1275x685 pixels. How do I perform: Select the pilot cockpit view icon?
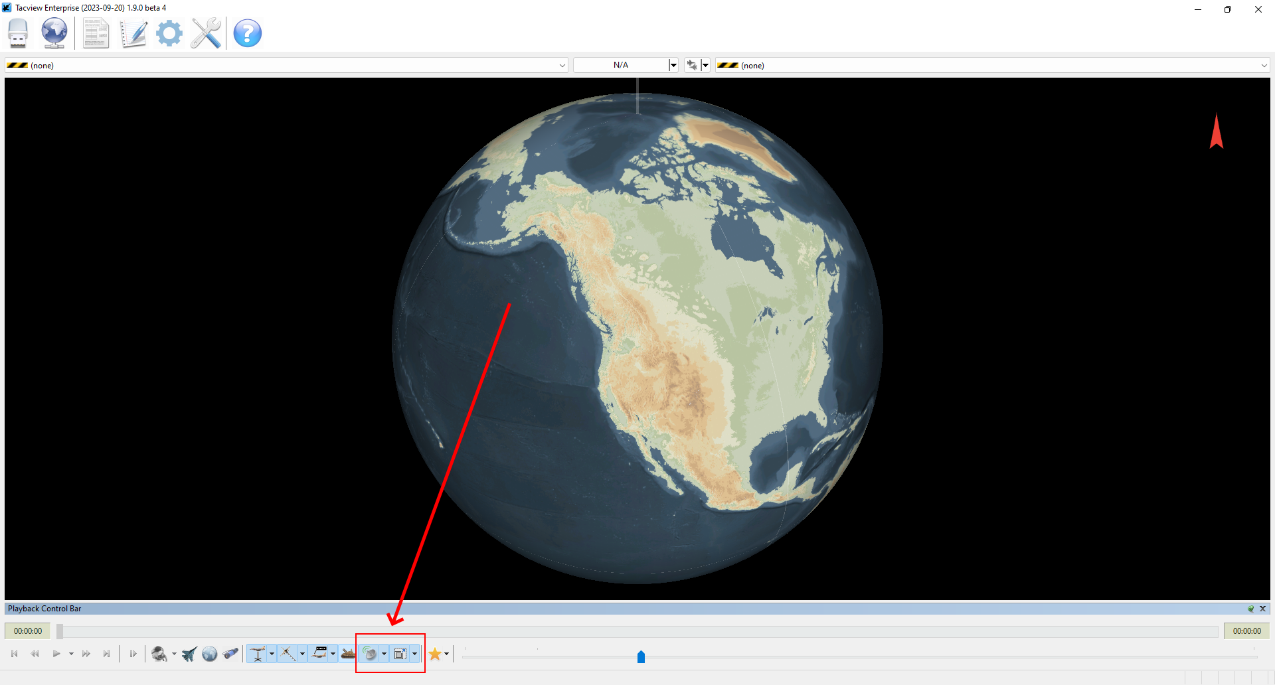[159, 654]
